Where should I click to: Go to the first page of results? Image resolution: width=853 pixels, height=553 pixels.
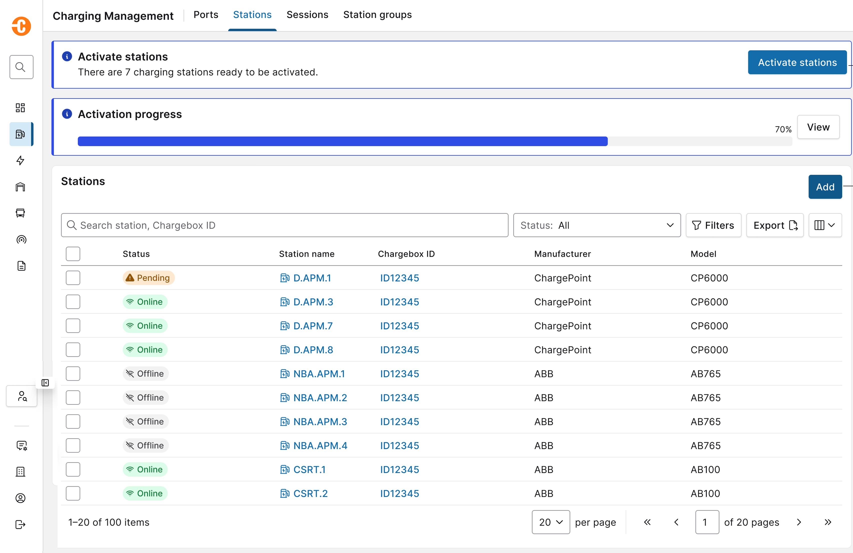[x=647, y=522]
